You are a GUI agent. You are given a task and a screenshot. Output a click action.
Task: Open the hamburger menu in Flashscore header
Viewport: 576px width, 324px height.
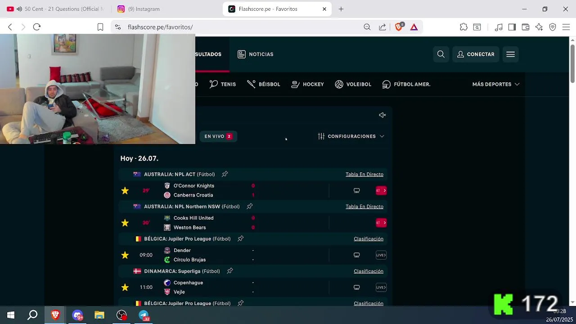(510, 54)
